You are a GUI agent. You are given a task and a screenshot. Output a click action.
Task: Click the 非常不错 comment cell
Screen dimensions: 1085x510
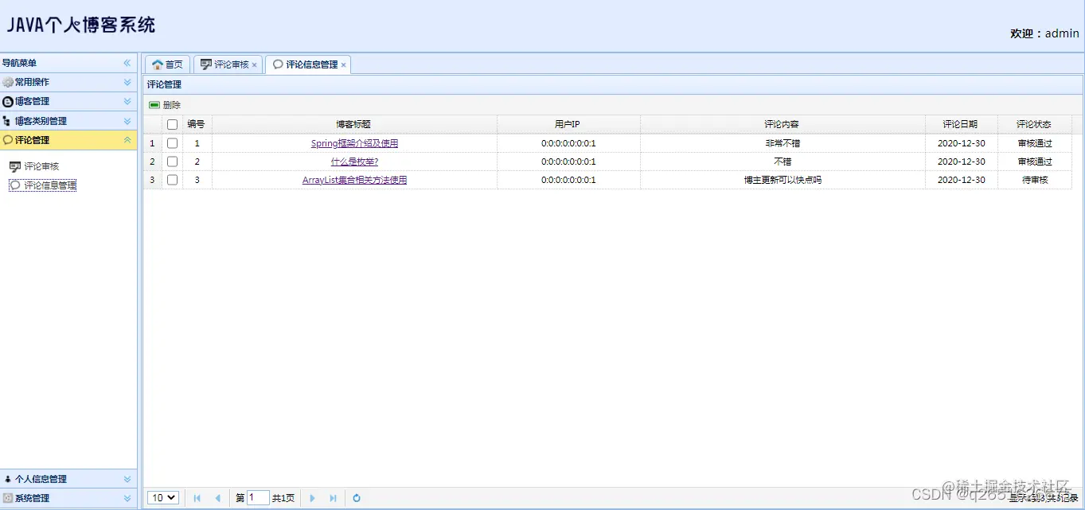tap(783, 143)
